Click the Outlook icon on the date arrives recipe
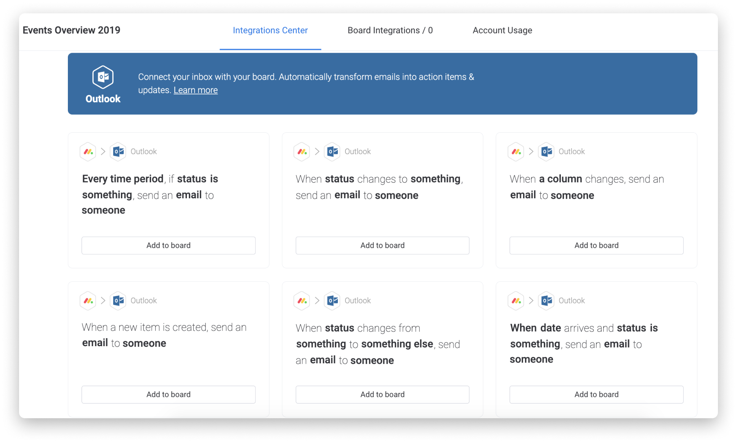 [x=546, y=300]
